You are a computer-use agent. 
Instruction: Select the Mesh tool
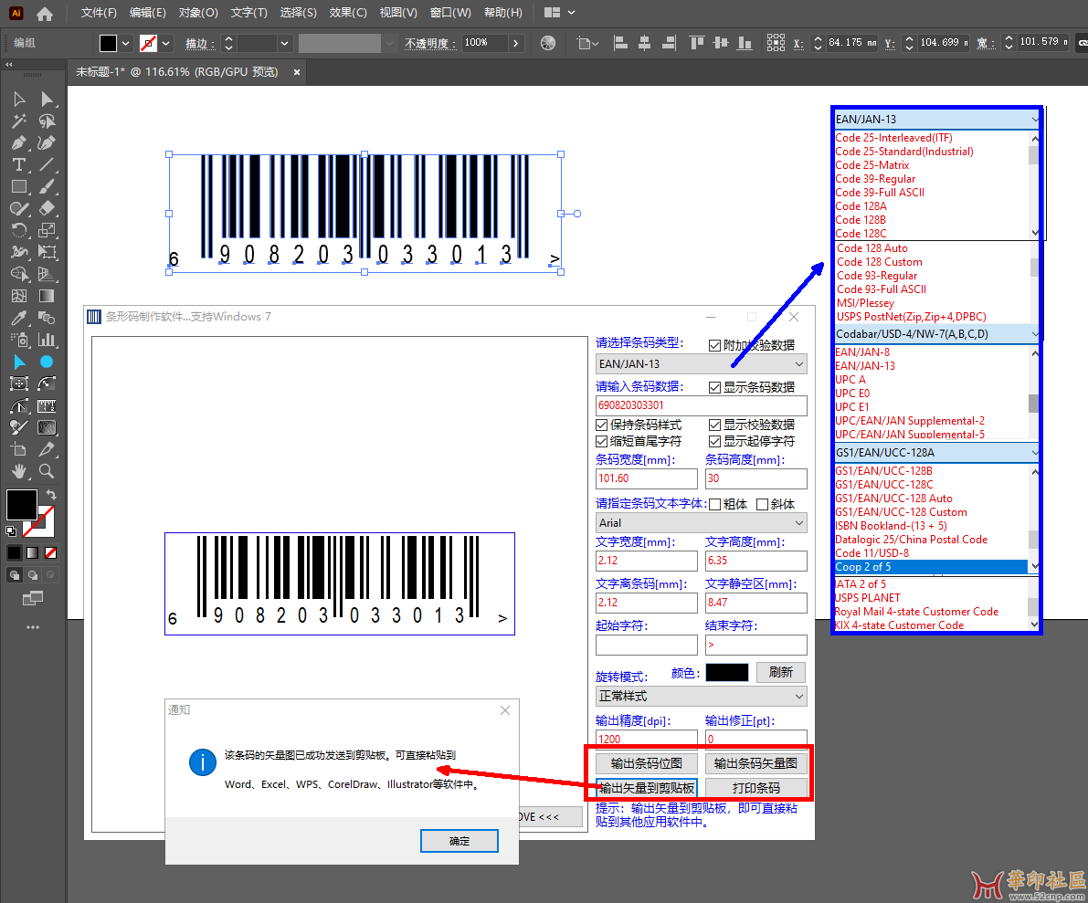pos(19,296)
